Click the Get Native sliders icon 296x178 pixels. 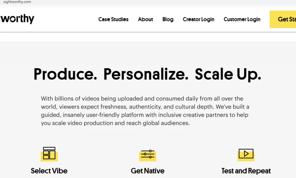[148, 154]
